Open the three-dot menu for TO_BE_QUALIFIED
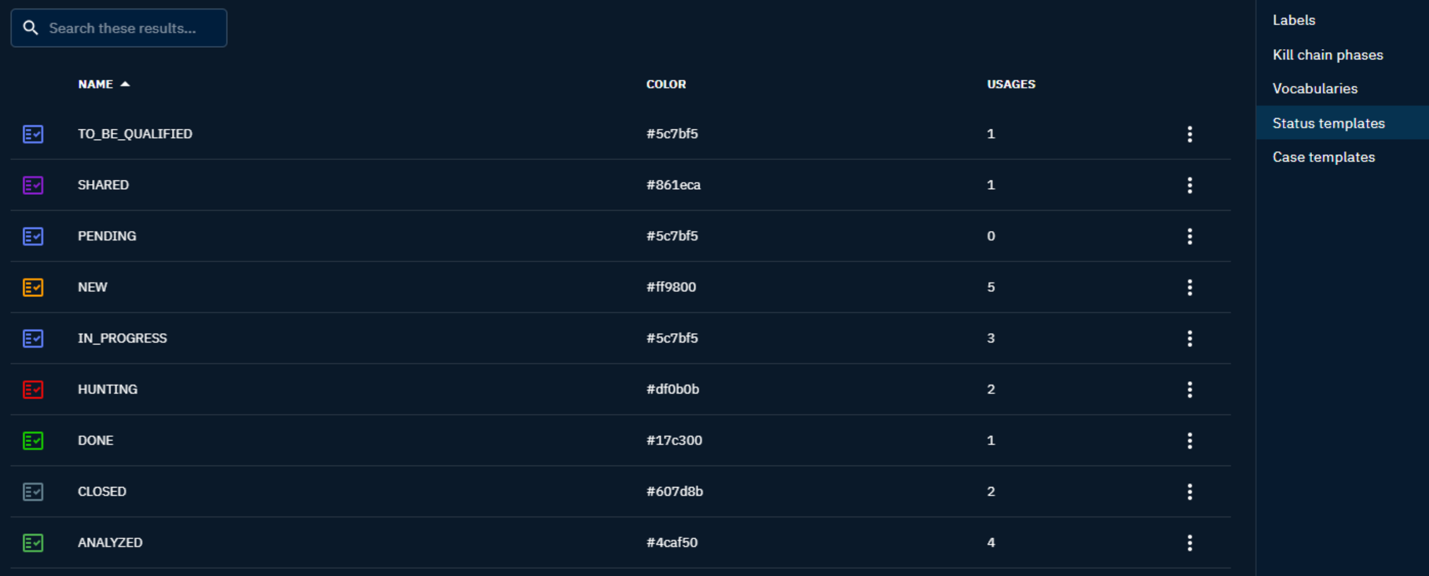1429x576 pixels. [1190, 134]
